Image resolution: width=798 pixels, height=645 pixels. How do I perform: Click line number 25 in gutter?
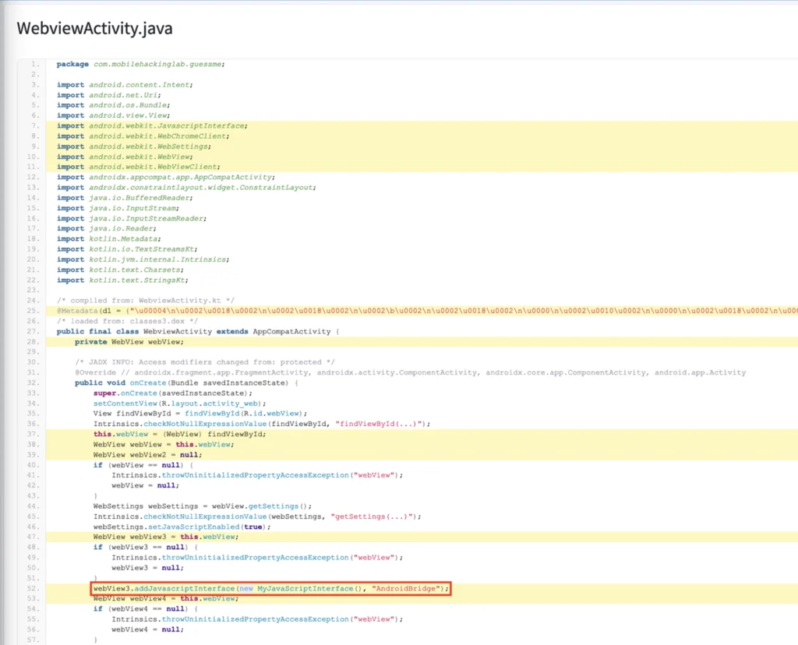coord(36,311)
